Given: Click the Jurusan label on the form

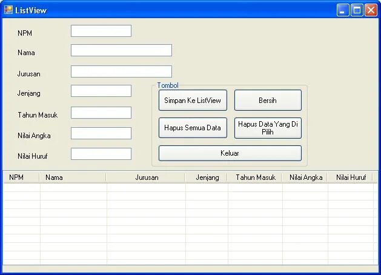Looking at the screenshot, I should point(29,74).
